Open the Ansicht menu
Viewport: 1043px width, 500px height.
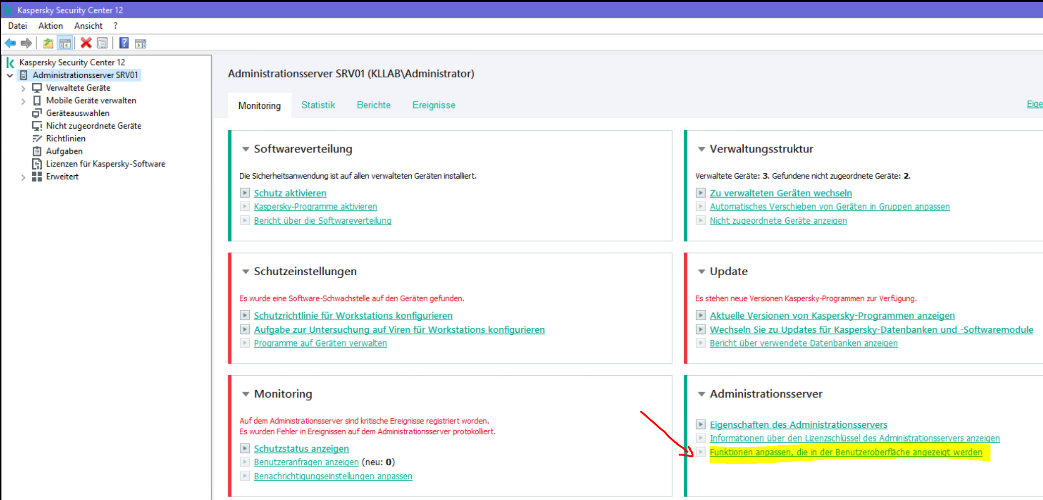click(x=88, y=26)
